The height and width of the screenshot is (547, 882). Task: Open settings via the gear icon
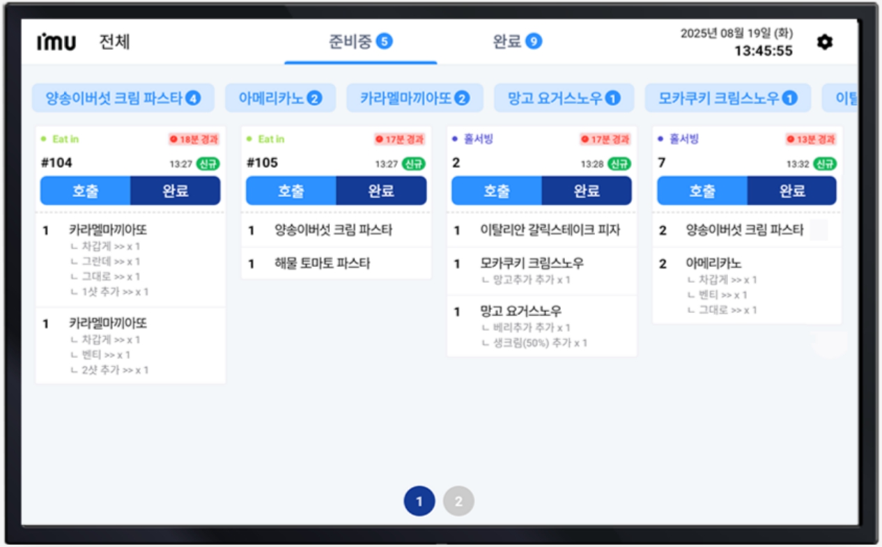pos(824,43)
